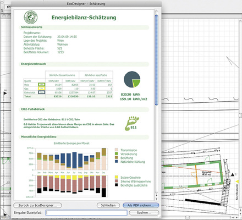Click scroll-left arrow in floor plan window
Image resolution: width=242 pixels, height=220 pixels.
click(233, 217)
